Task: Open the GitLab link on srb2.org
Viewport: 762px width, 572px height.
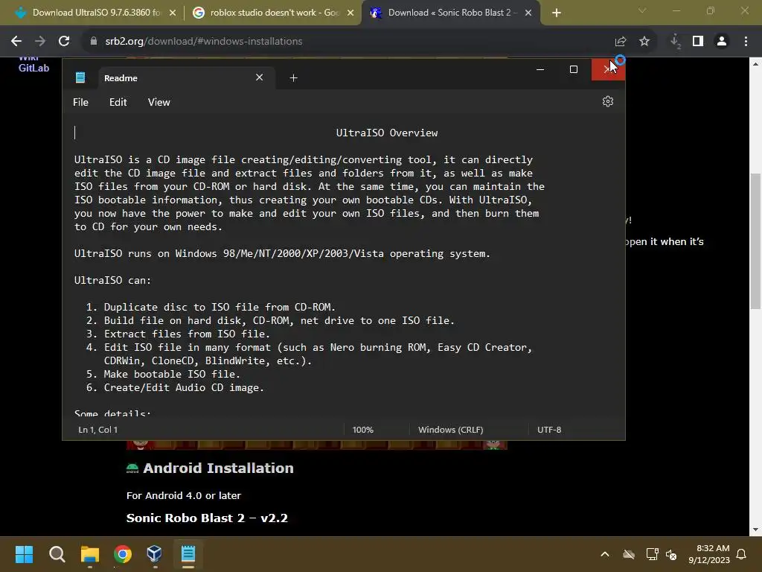Action: (33, 68)
